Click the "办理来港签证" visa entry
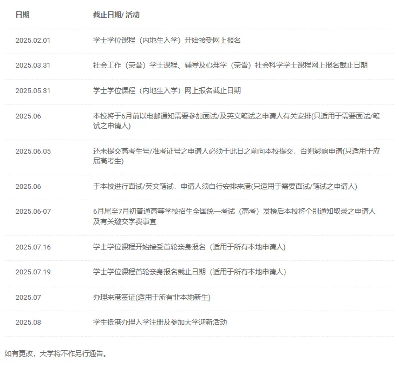The width and height of the screenshot is (399, 368). click(x=151, y=297)
